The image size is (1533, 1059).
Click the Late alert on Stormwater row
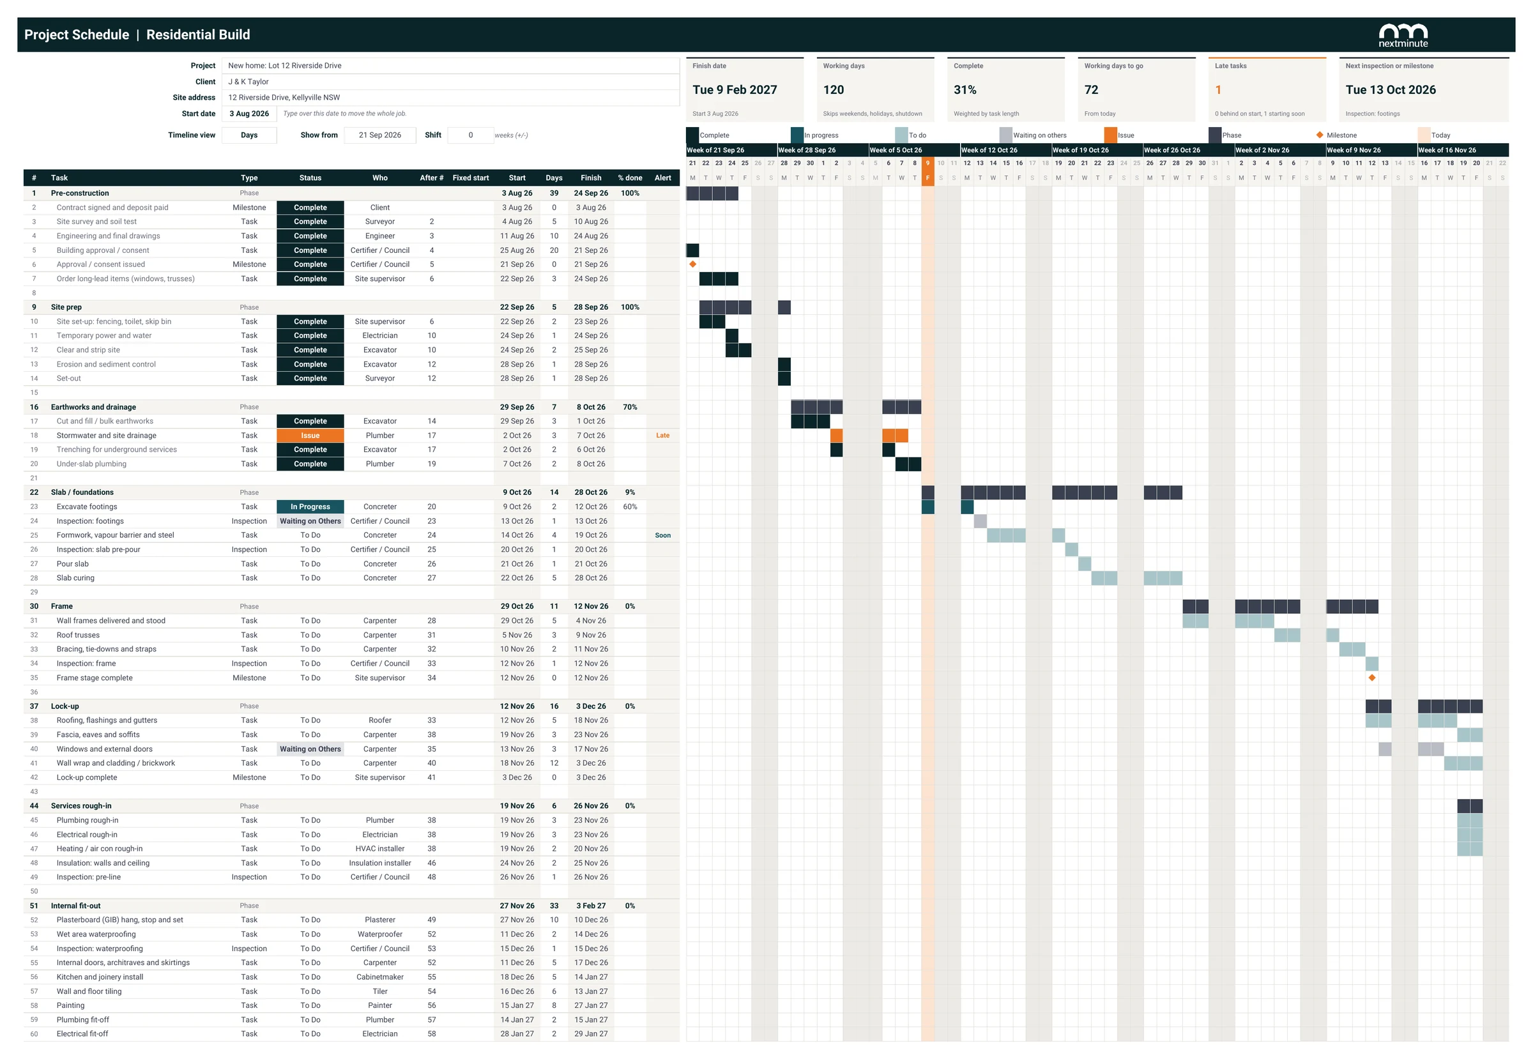pyautogui.click(x=662, y=435)
